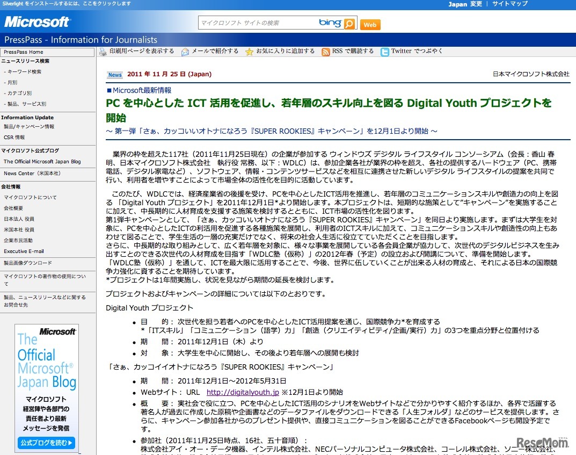The image size is (576, 455).
Task: Change region via Japan 変更 link
Action: (465, 4)
